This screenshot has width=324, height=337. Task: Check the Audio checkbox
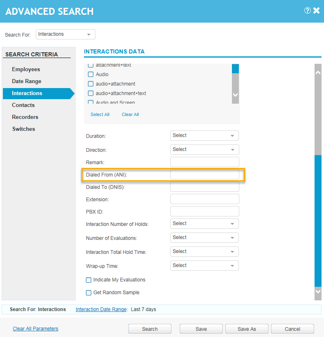tap(91, 74)
